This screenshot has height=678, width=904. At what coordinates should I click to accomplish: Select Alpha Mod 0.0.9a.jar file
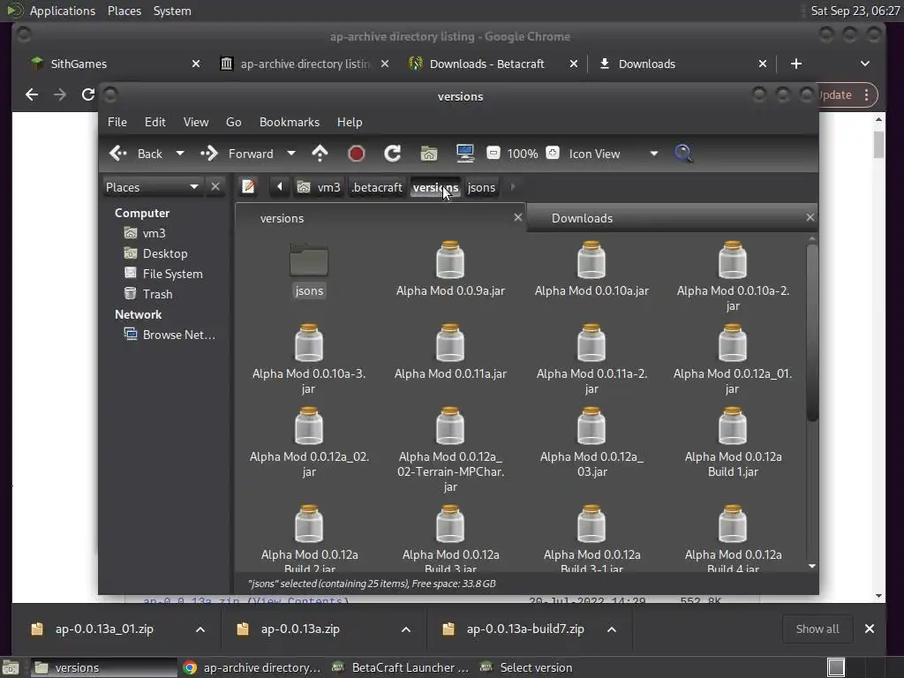(450, 269)
